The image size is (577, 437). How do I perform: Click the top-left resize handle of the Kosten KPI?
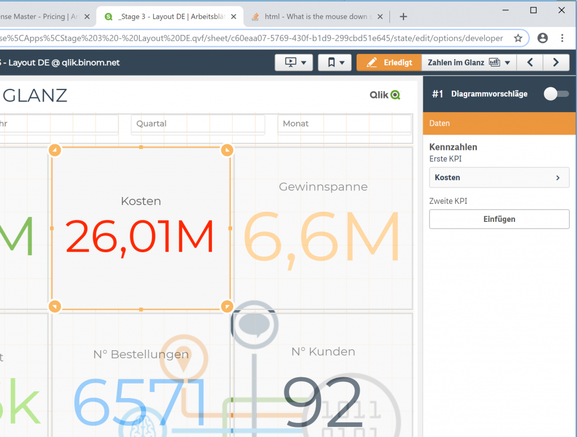[55, 150]
